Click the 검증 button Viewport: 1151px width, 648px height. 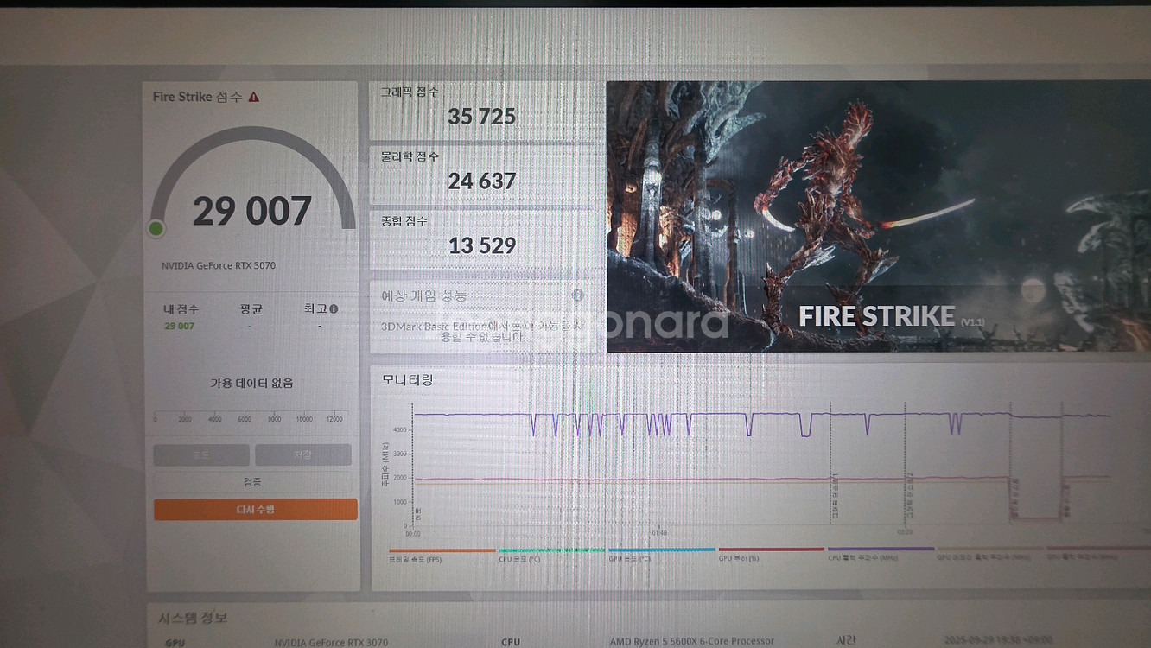[252, 482]
